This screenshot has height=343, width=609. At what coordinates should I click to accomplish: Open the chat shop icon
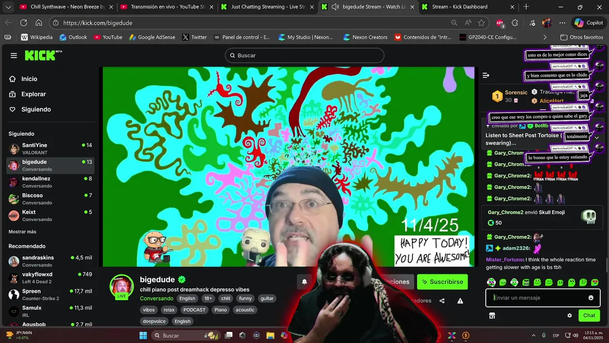tap(492, 315)
